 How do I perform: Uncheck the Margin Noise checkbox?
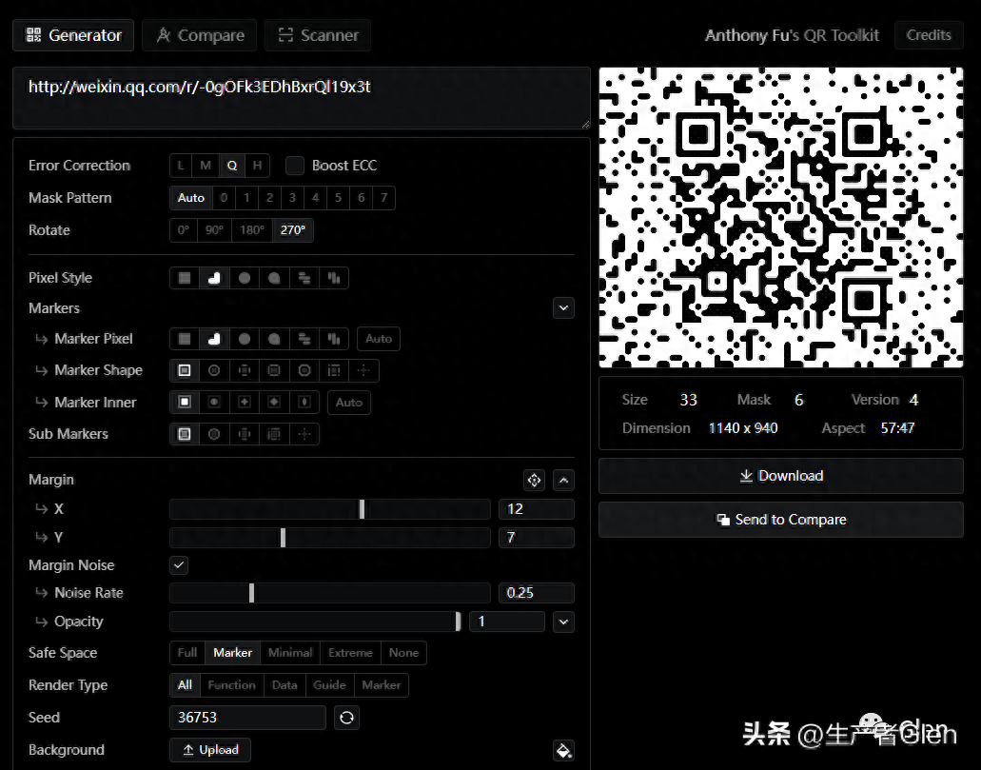[179, 565]
